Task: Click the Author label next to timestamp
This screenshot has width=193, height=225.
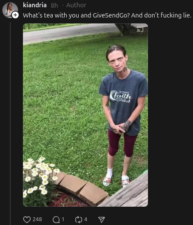Action: [76, 5]
